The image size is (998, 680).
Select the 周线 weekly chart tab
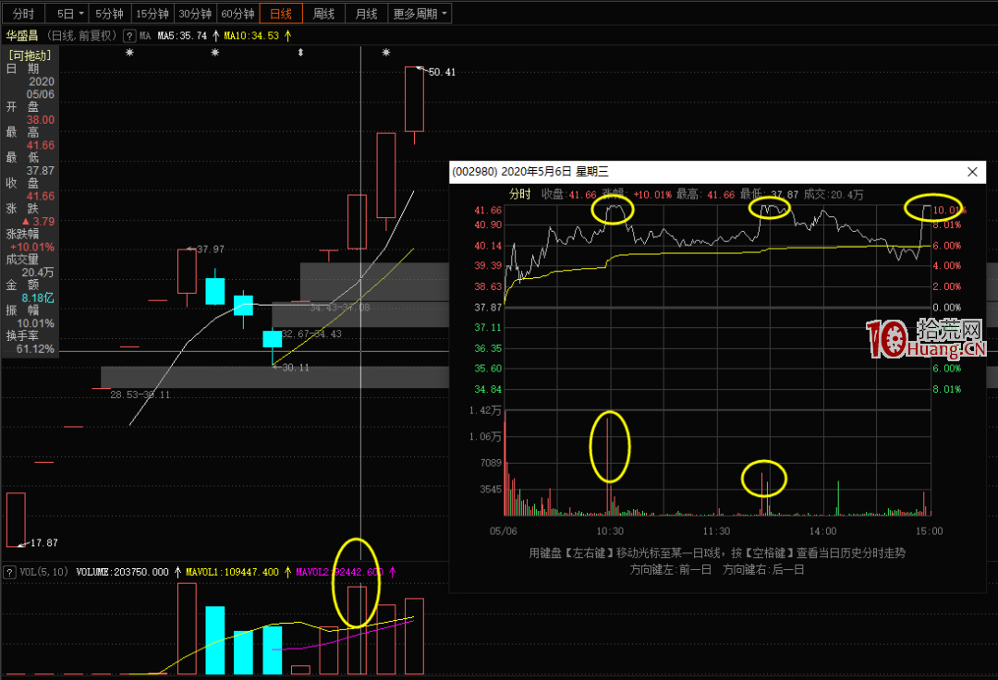tap(324, 13)
